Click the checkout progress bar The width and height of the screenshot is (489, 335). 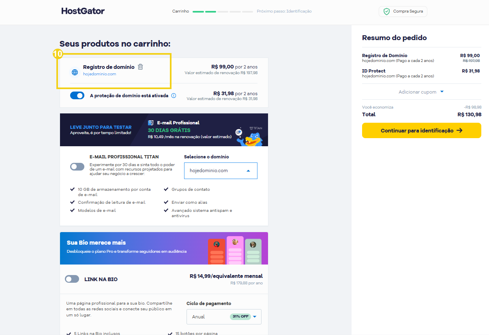coord(223,11)
